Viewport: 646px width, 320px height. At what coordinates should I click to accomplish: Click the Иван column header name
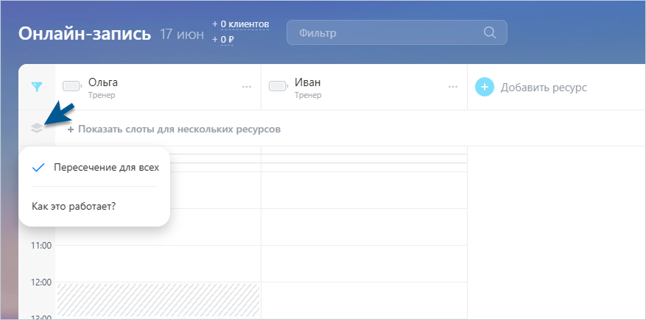point(308,82)
